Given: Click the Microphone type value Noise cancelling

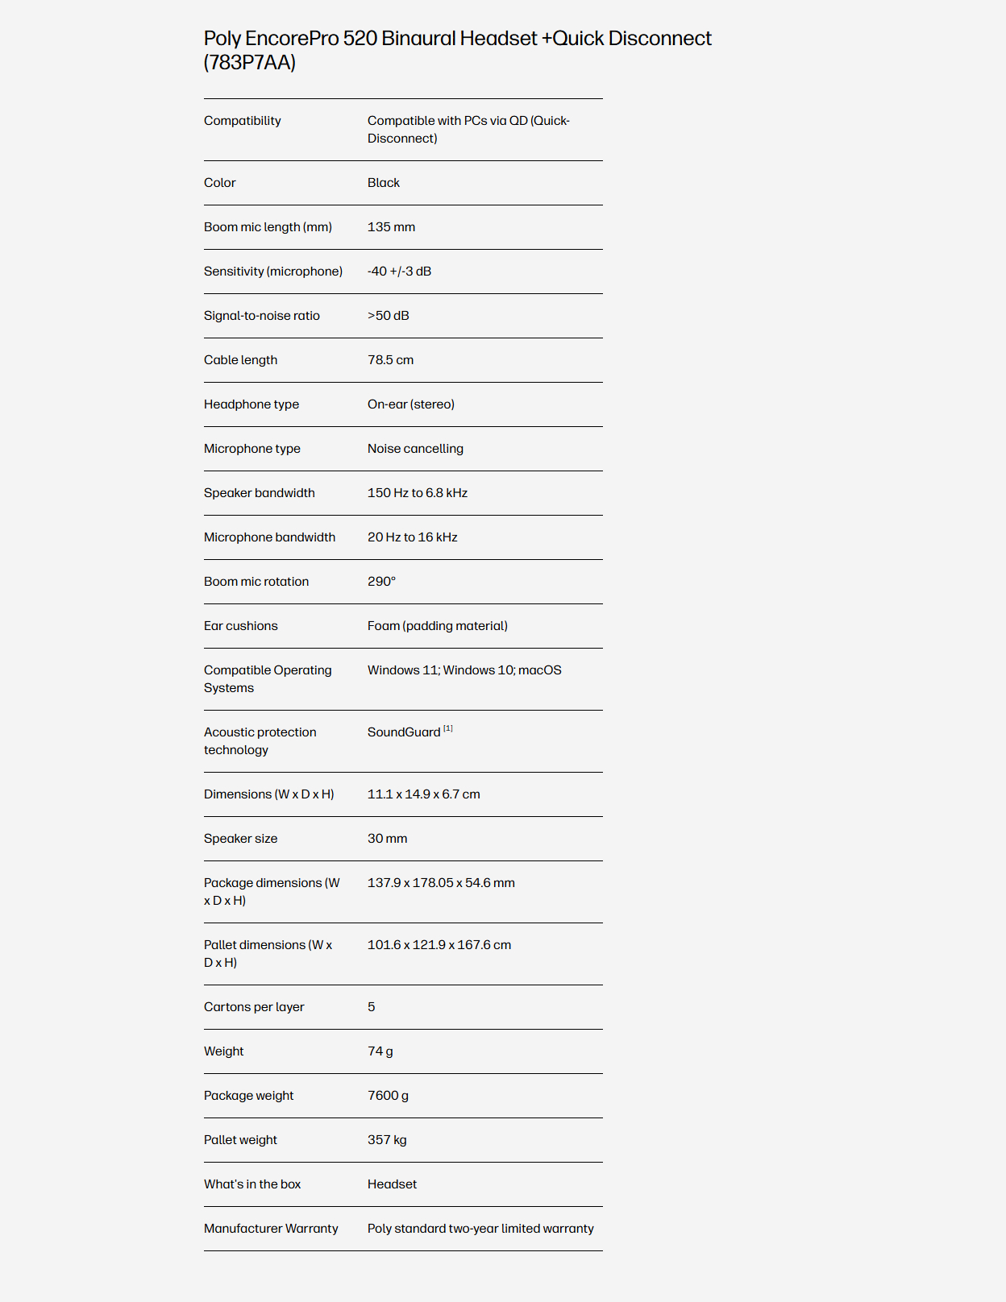Looking at the screenshot, I should pyautogui.click(x=415, y=449).
